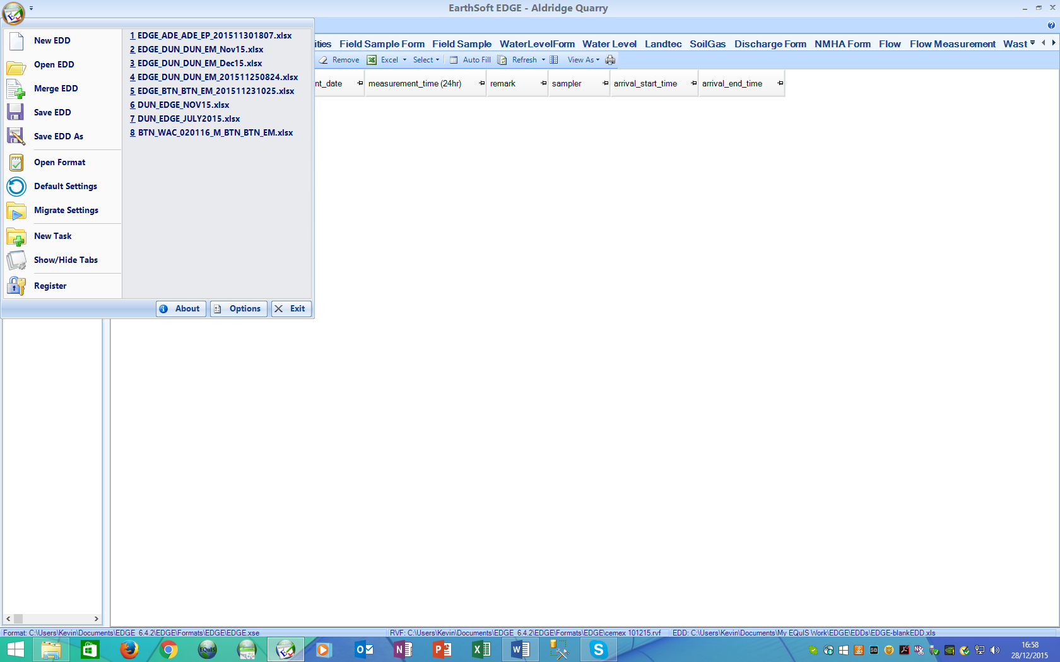Click the Merge EDD icon
Viewport: 1060px width, 662px height.
point(16,90)
